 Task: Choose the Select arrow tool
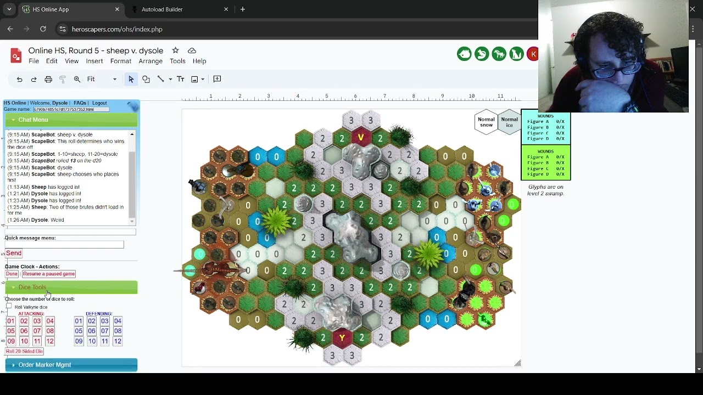131,79
